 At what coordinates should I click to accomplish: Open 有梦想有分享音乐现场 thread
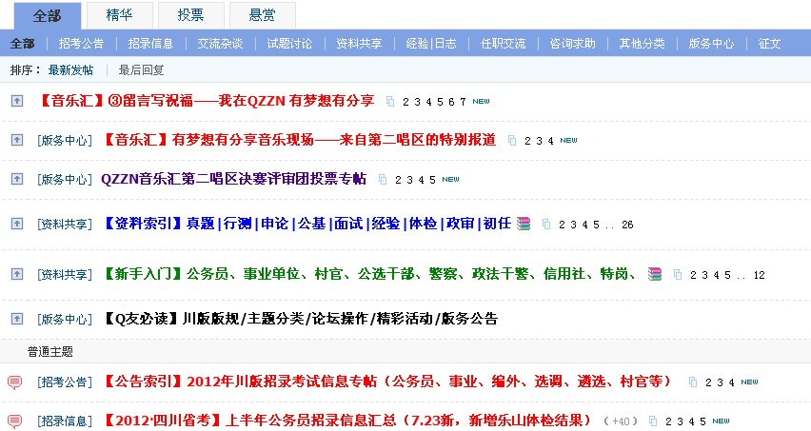pyautogui.click(x=299, y=140)
